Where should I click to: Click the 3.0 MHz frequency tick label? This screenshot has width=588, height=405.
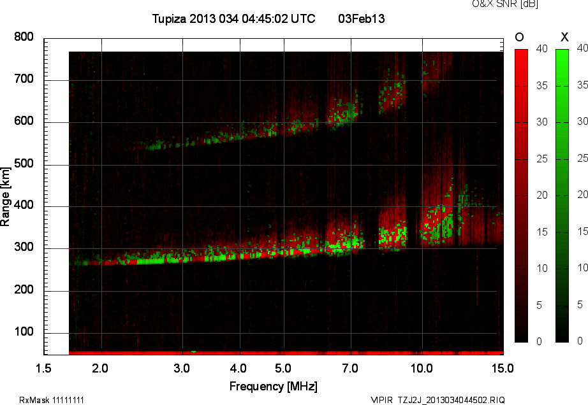tap(182, 368)
